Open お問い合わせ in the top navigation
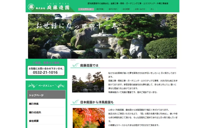This screenshot has width=205, height=128. click(x=140, y=9)
